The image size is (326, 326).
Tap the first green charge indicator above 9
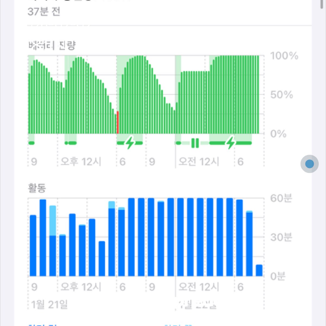tap(32, 143)
